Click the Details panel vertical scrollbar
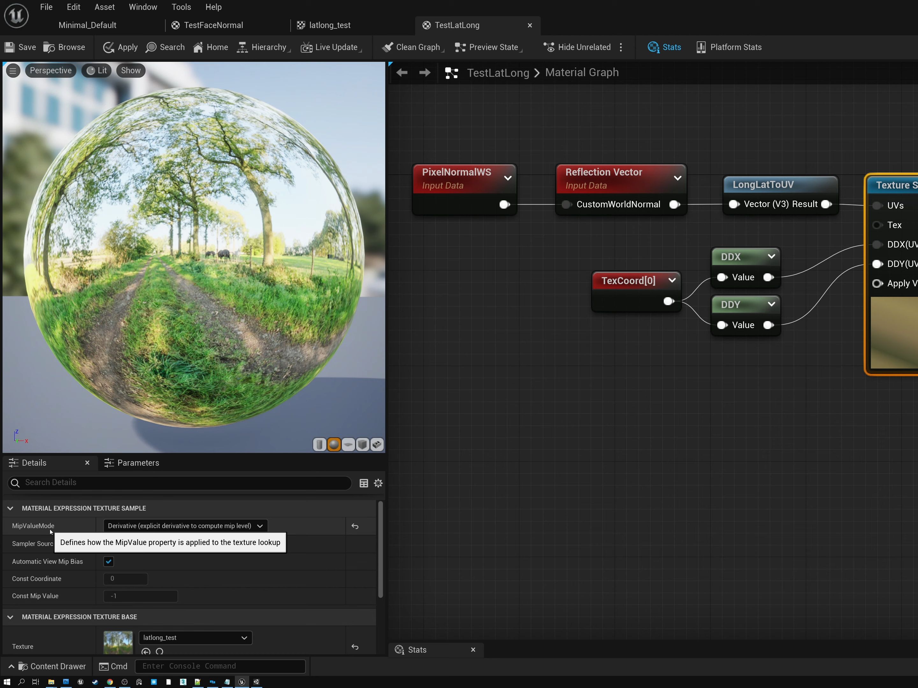 (380, 550)
